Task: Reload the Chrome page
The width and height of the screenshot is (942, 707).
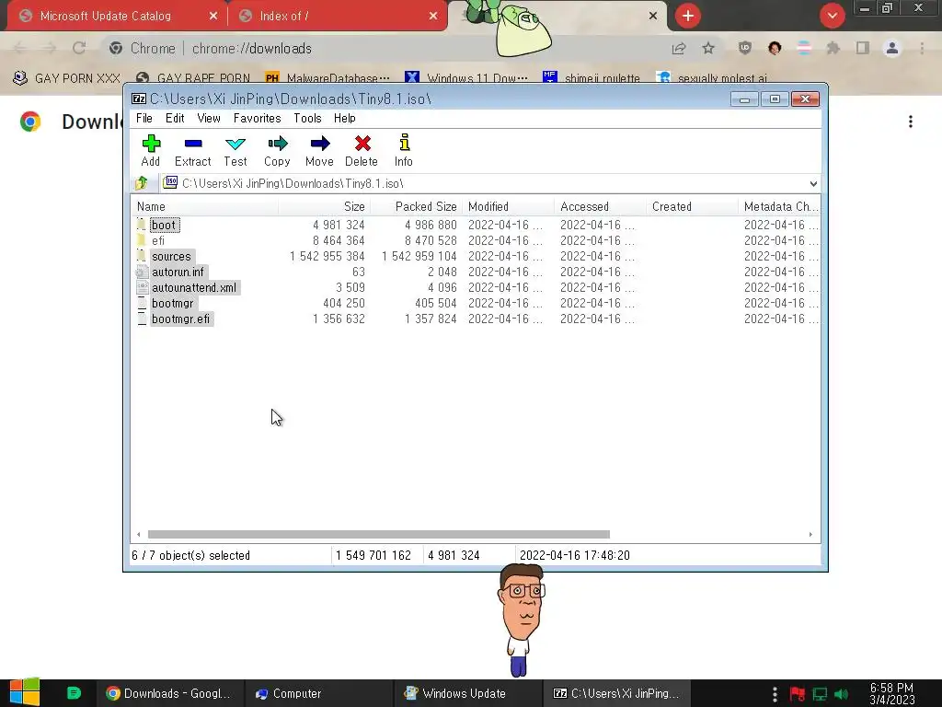Action: (x=79, y=48)
